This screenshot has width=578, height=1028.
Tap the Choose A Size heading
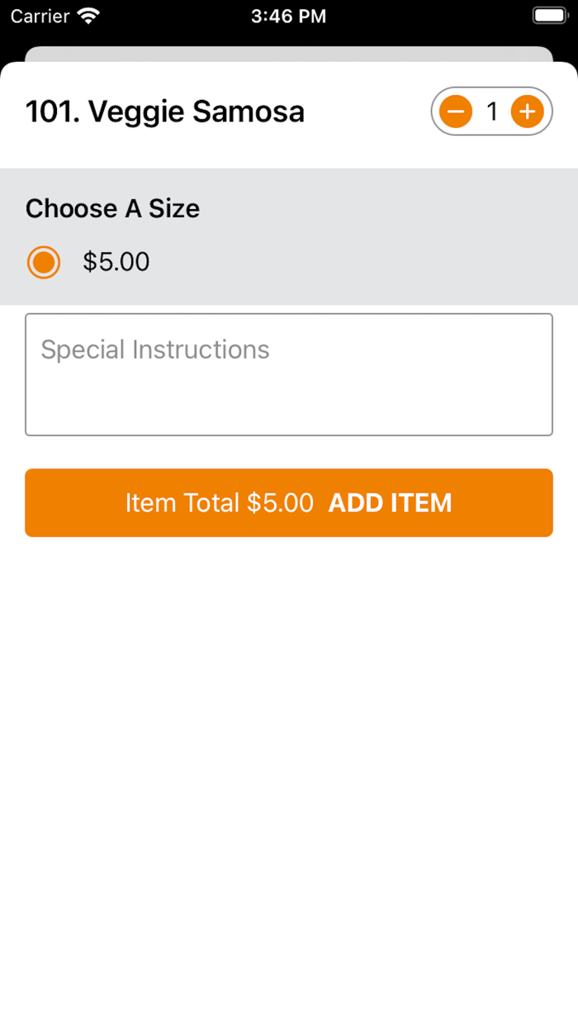click(112, 208)
